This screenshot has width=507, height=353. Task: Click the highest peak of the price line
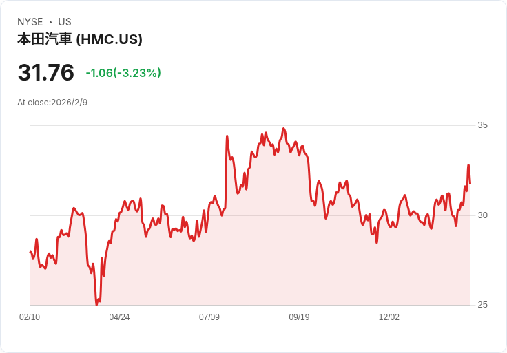tap(284, 129)
